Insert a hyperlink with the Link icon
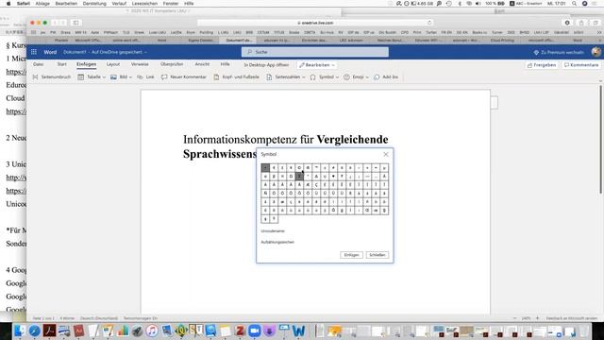Image resolution: width=604 pixels, height=340 pixels. click(140, 77)
